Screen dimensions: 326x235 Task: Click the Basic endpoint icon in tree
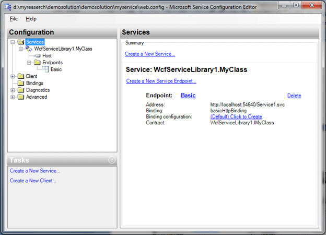pos(45,69)
